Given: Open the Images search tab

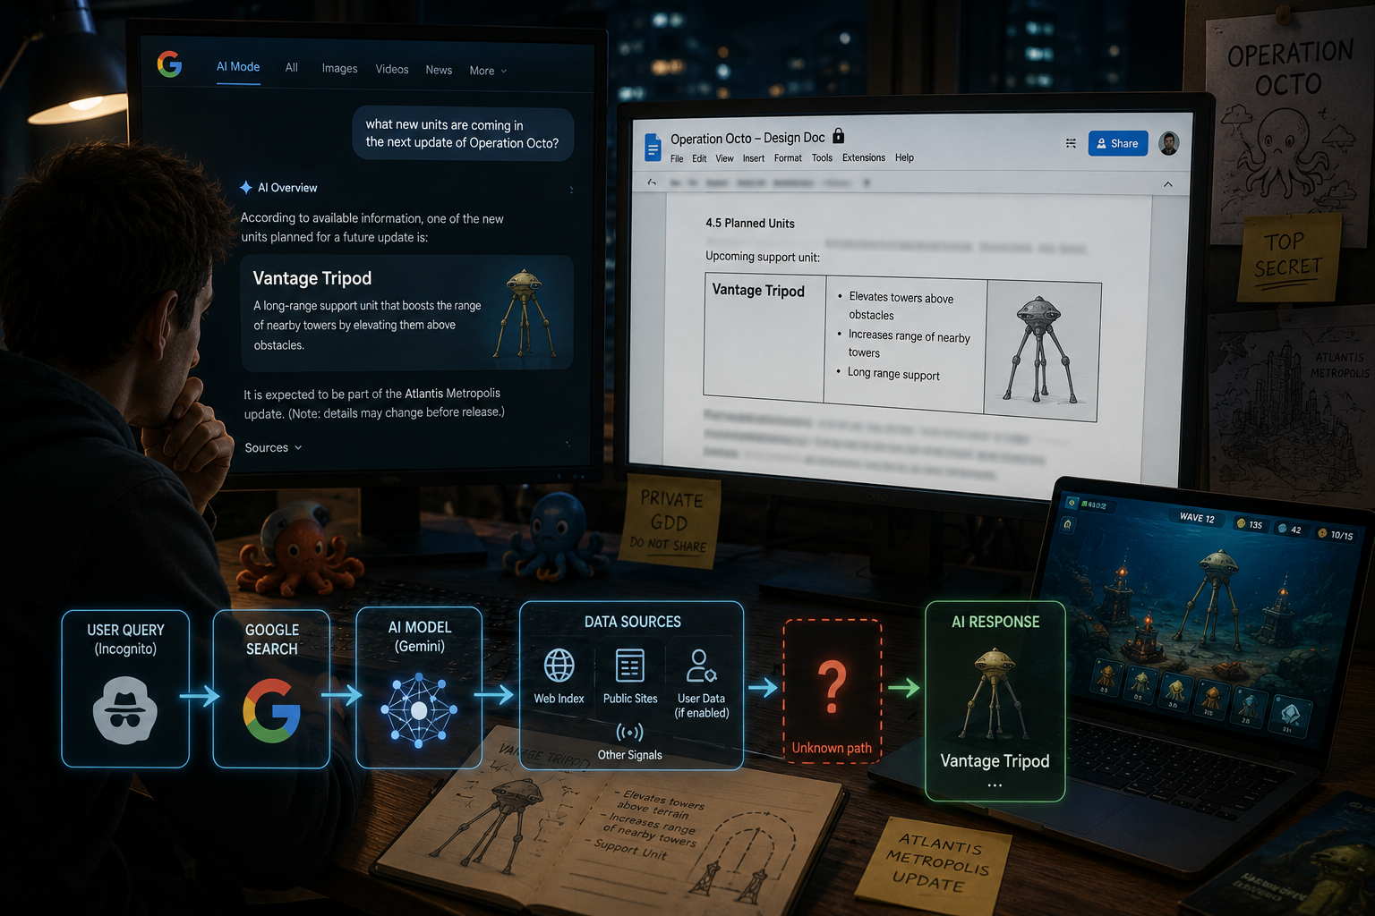Looking at the screenshot, I should pos(339,68).
